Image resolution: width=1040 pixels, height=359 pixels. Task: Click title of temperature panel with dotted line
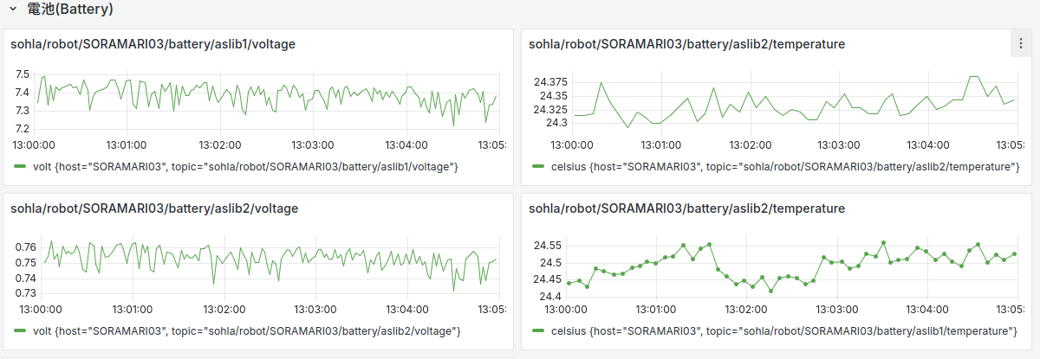pos(686,208)
